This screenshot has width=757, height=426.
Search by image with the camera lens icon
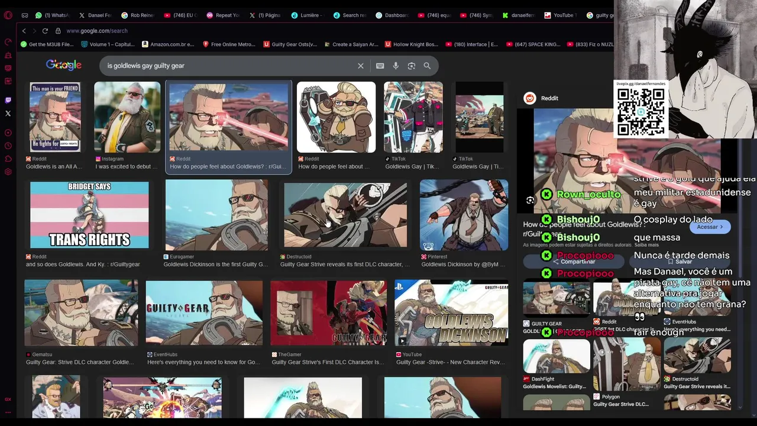click(412, 66)
